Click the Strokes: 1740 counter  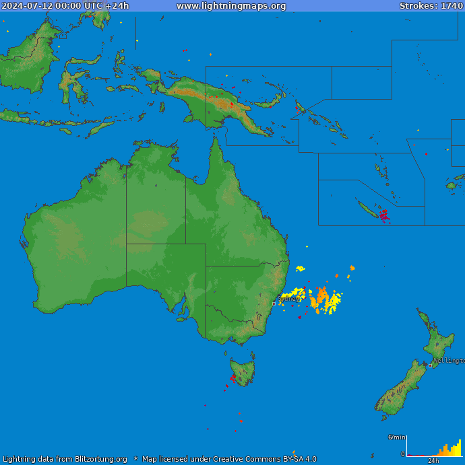coord(431,6)
